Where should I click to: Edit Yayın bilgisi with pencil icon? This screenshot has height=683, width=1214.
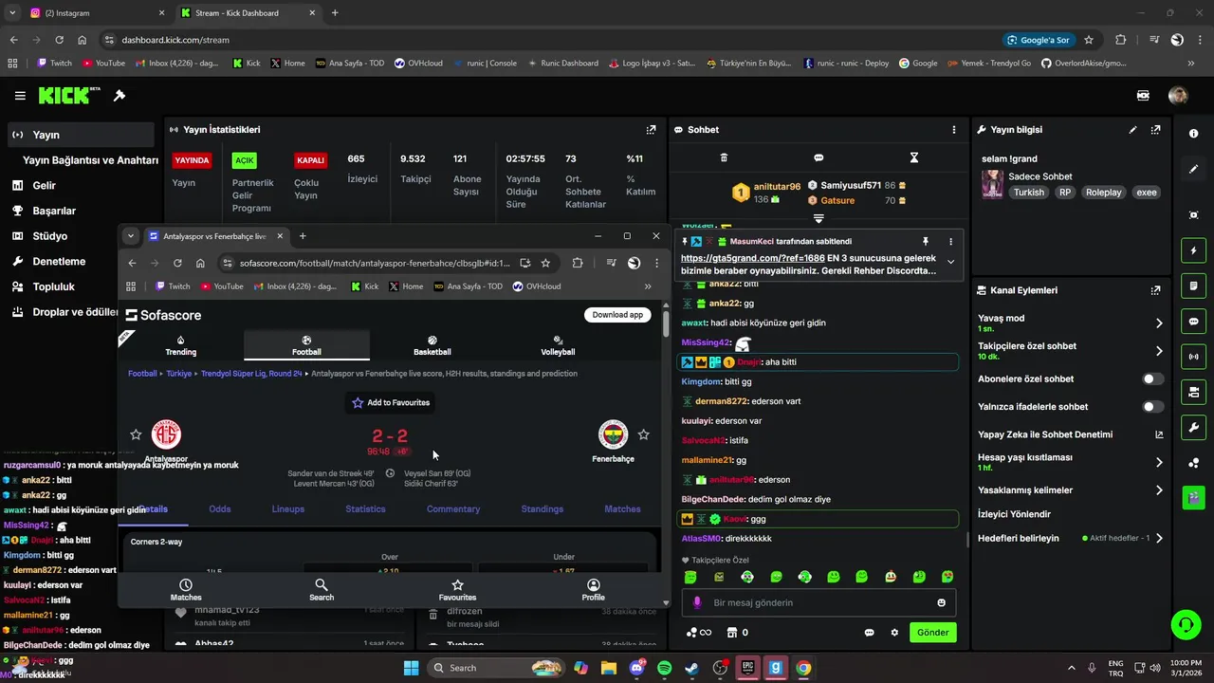(1132, 130)
